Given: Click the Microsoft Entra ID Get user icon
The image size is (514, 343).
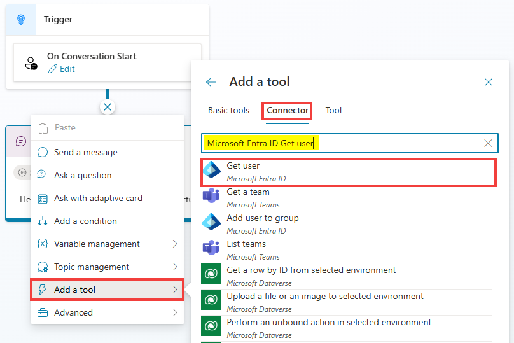Looking at the screenshot, I should tap(211, 171).
